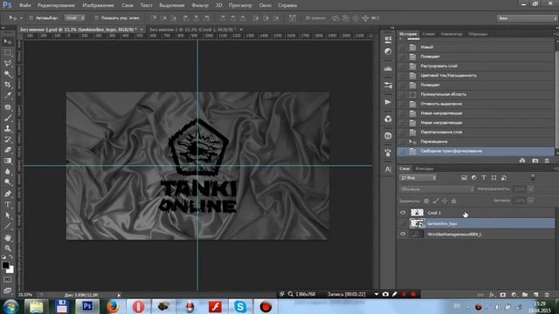Image resolution: width=559 pixels, height=314 pixels.
Task: Toggle lock image pixels brush button
Action: 435,201
